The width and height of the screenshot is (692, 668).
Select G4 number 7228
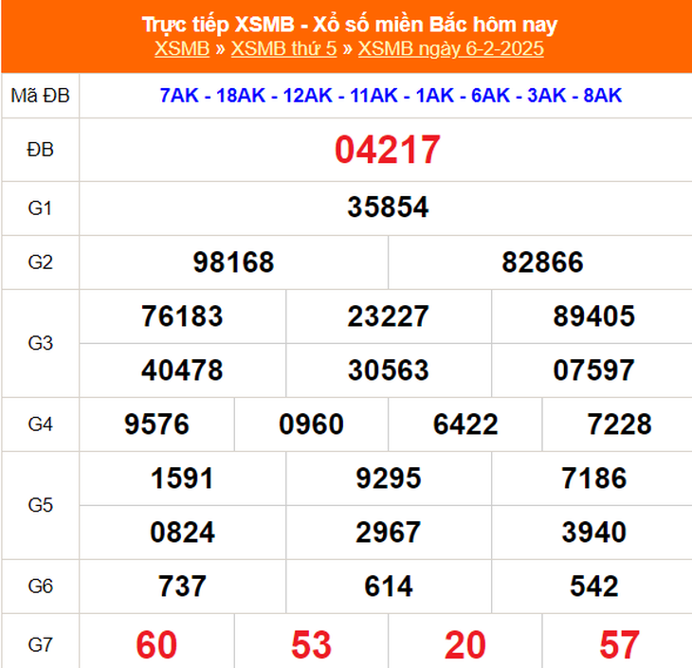(x=619, y=424)
